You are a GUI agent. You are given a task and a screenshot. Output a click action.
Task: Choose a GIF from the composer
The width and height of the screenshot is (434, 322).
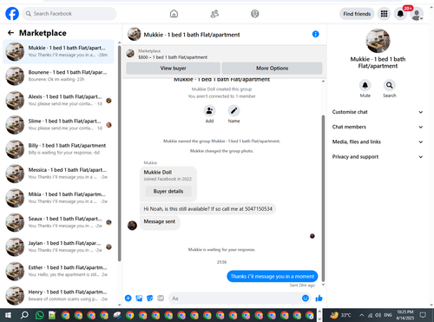(161, 299)
